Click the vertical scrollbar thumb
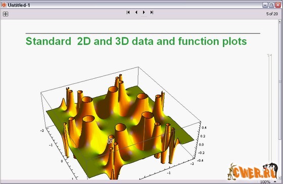Image resolution: width=283 pixels, height=184 pixels. [x=280, y=81]
